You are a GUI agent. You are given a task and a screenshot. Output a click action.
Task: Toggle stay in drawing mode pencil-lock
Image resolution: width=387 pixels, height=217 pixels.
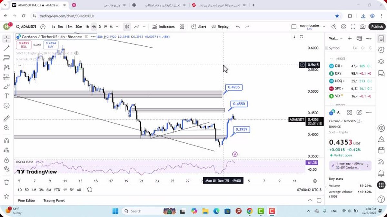point(6,150)
